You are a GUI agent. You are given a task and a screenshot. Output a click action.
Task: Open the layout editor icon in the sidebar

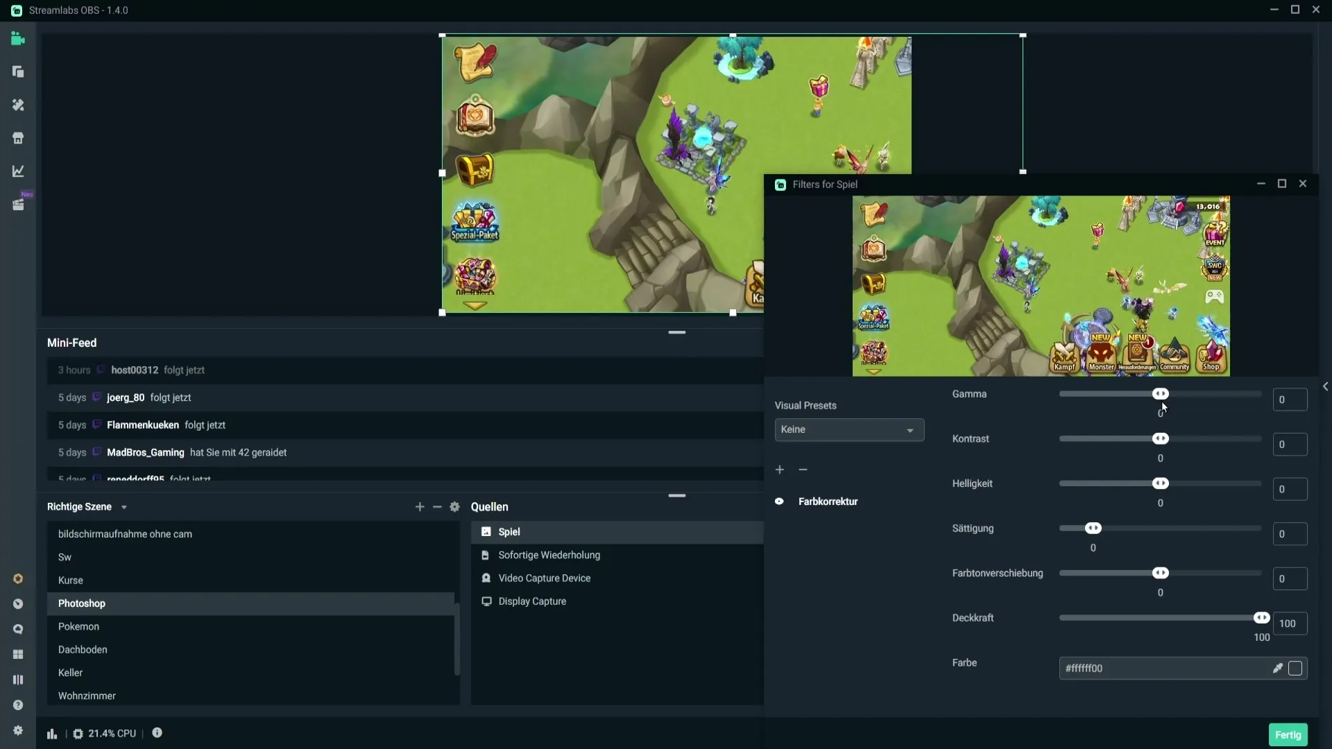coord(18,72)
